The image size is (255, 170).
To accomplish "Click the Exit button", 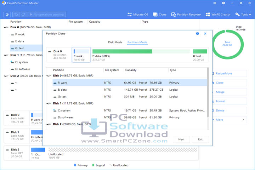I will [x=200, y=140].
